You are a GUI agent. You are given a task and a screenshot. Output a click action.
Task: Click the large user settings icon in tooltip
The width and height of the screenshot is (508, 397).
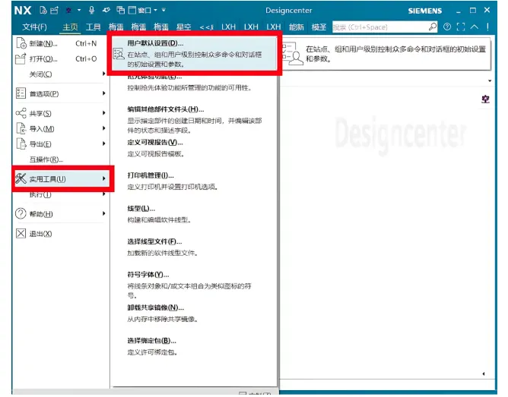coord(294,53)
